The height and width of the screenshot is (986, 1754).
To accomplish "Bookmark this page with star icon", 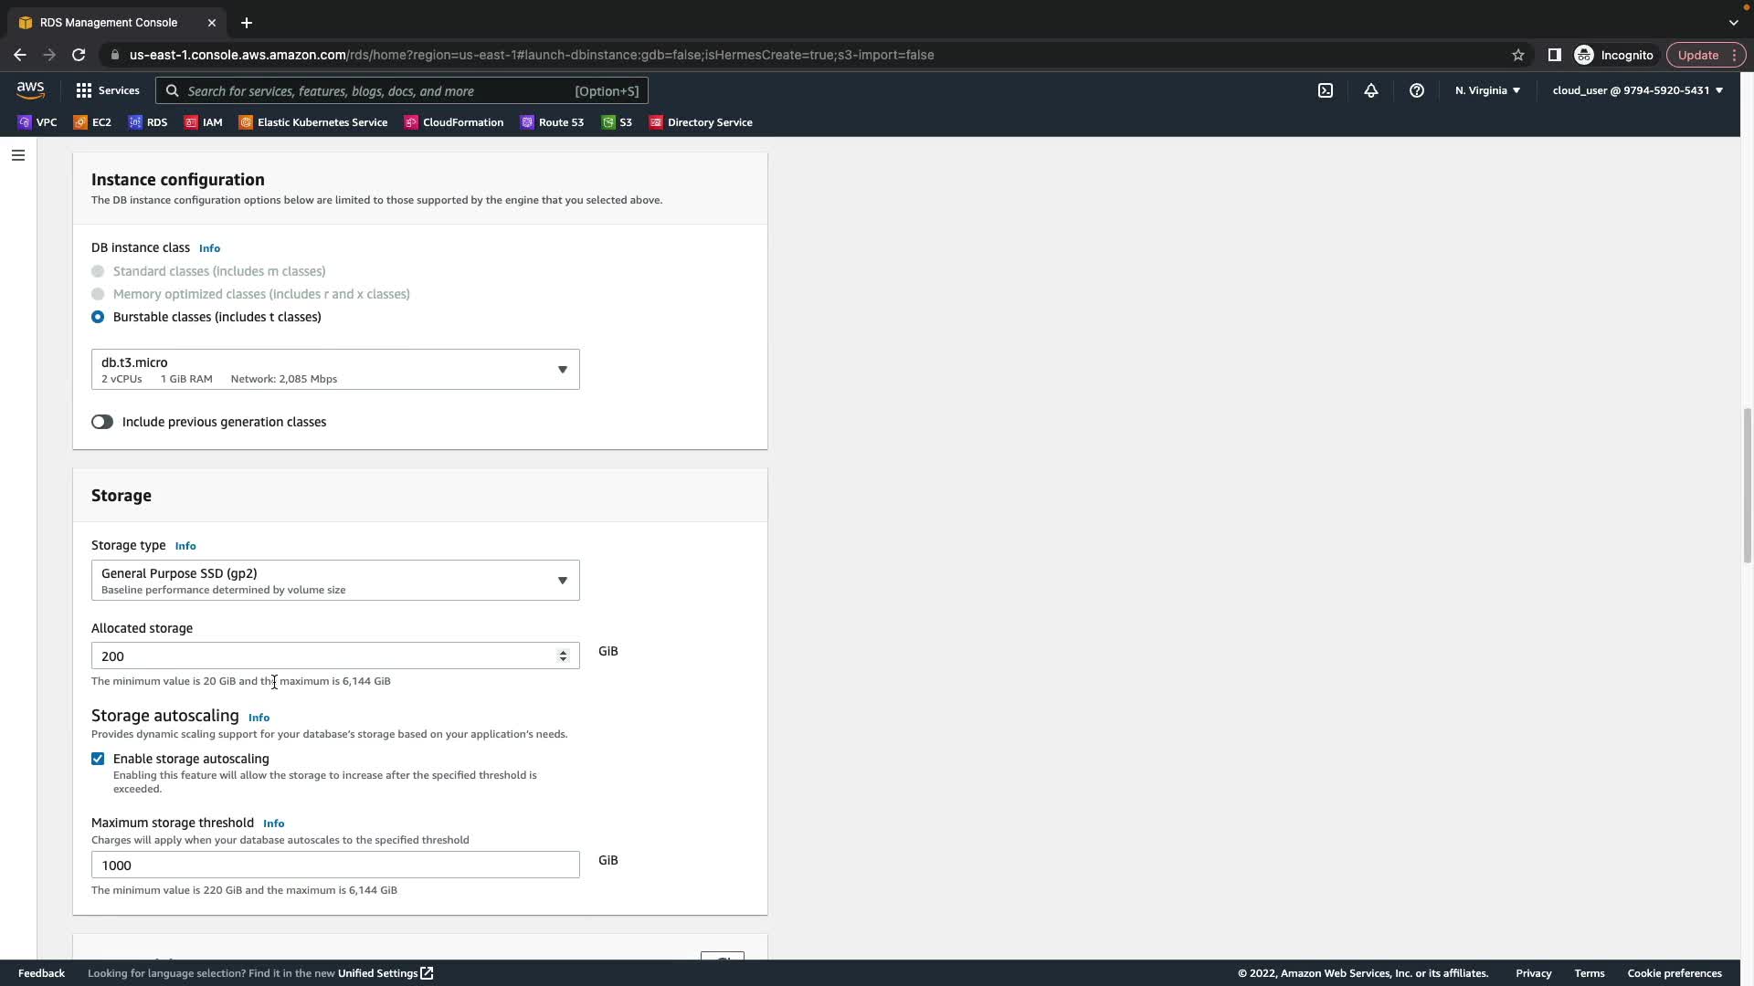I will pos(1517,55).
